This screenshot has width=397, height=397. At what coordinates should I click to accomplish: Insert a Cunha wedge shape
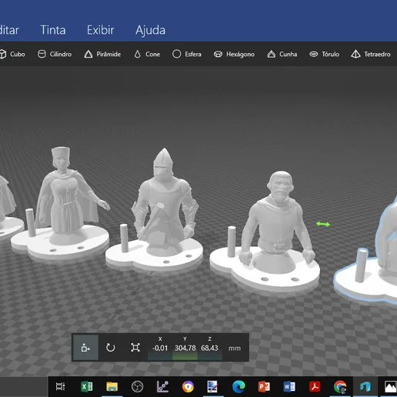click(282, 55)
